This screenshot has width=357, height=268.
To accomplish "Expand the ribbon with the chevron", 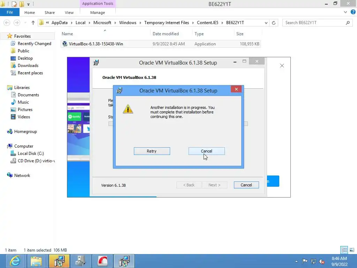I will 345,12.
